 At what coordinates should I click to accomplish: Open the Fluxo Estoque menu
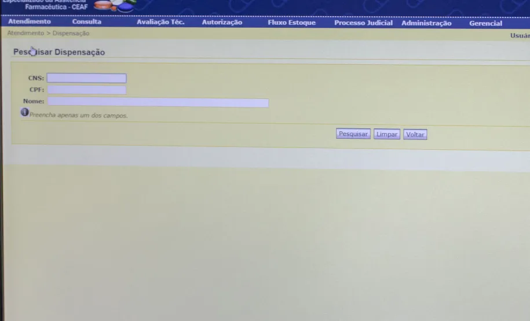click(292, 23)
